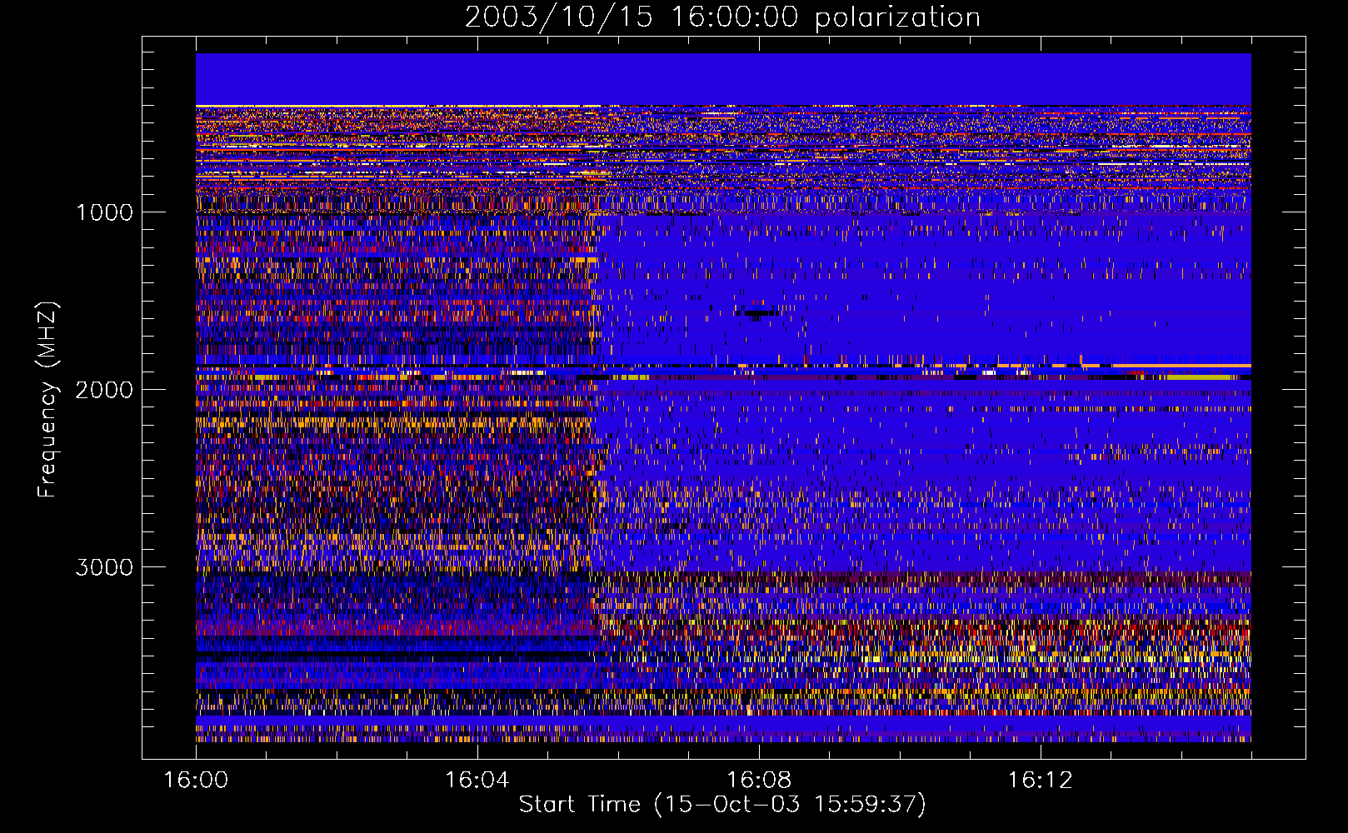Click the "Frequency (MHZ)" axis label

coord(47,399)
